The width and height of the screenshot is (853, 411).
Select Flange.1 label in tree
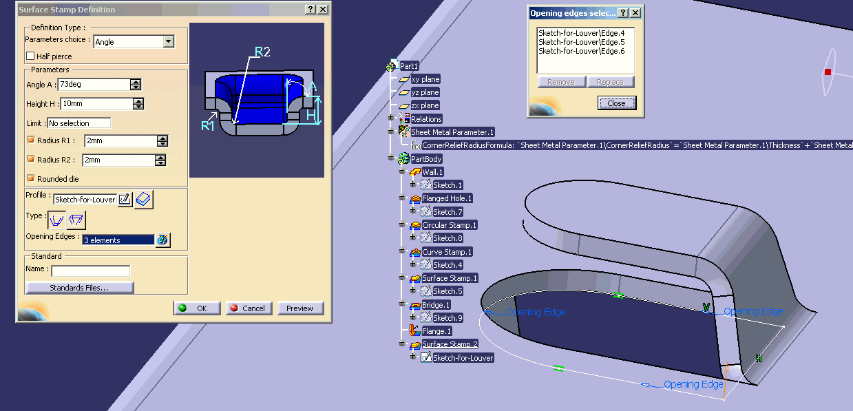click(x=437, y=331)
